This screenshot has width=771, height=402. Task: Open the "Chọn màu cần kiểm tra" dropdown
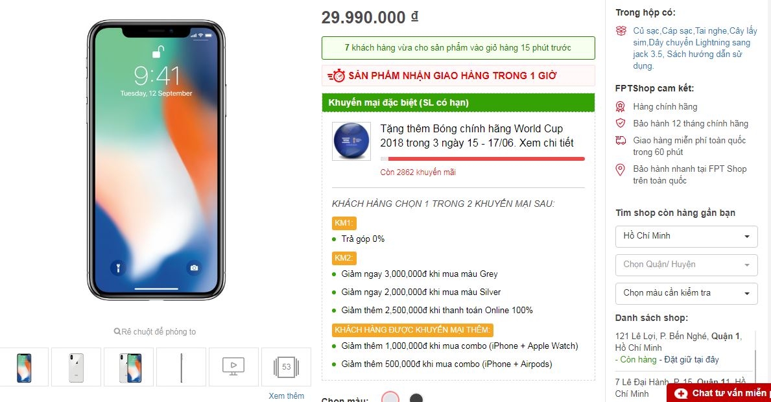(x=686, y=293)
